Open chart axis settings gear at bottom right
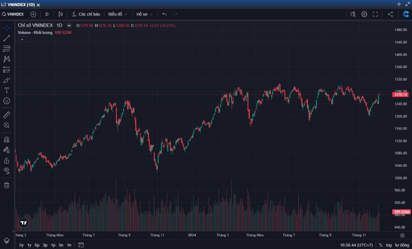The width and height of the screenshot is (412, 249). pyautogui.click(x=402, y=235)
